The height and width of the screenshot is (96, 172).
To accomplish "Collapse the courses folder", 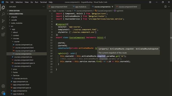I will [27, 38].
